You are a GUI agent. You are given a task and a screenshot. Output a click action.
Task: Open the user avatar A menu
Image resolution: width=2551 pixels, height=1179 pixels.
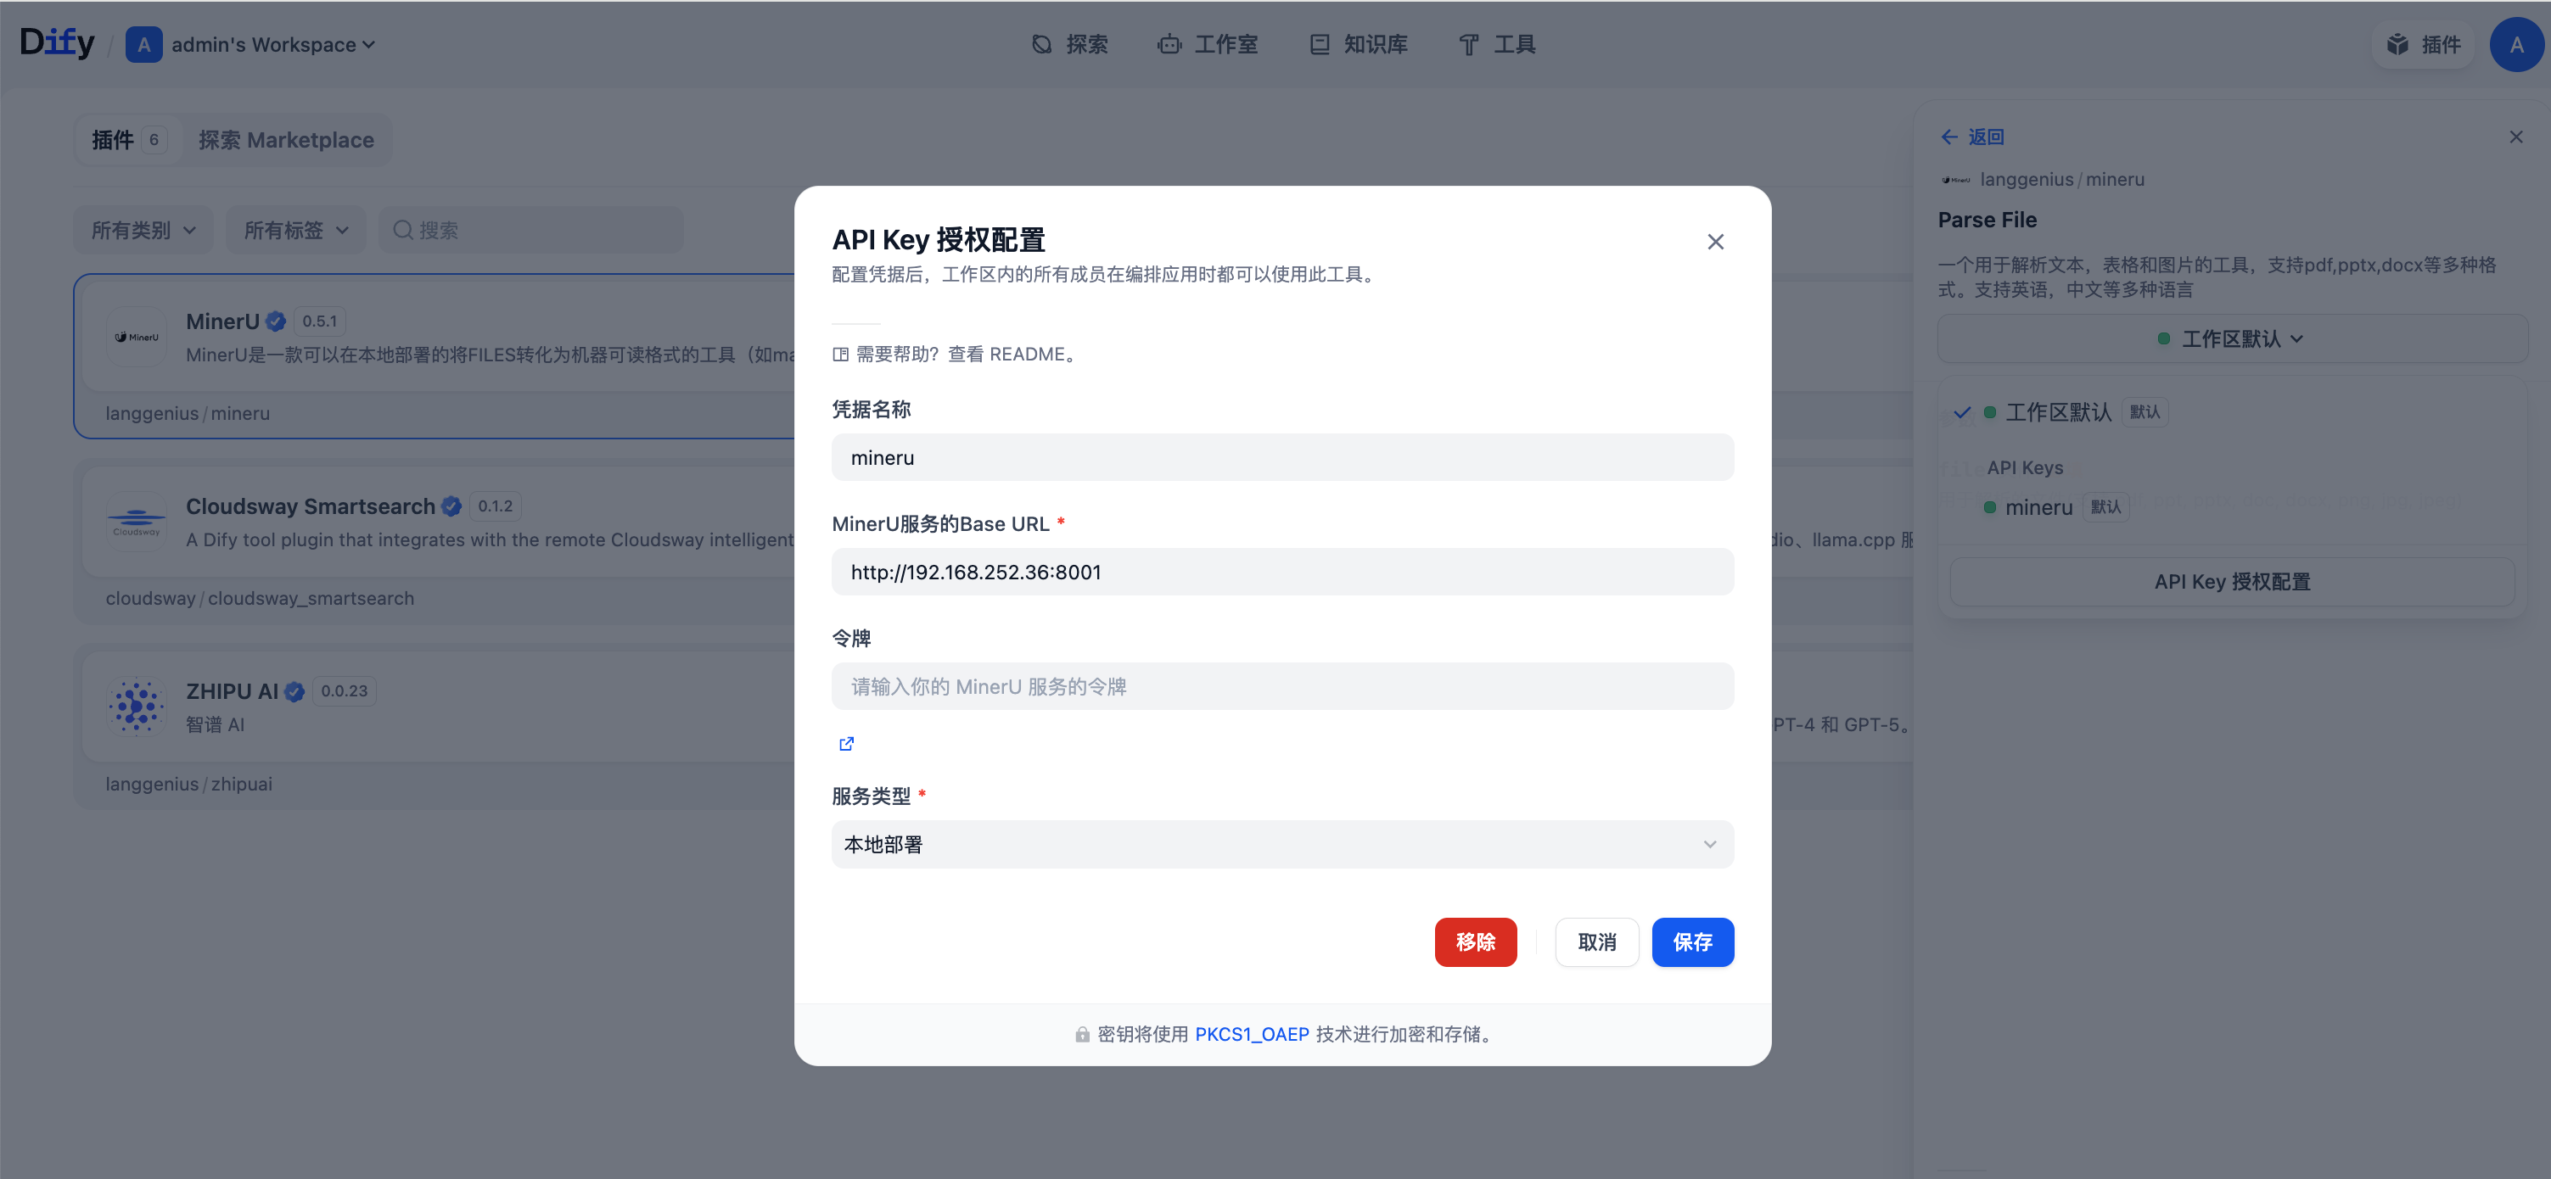[x=2515, y=45]
